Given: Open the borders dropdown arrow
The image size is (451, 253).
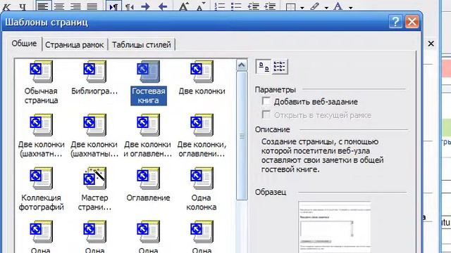Looking at the screenshot, I should coord(302,8).
